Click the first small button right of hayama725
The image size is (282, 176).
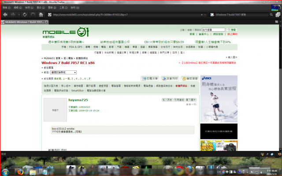[167, 100]
